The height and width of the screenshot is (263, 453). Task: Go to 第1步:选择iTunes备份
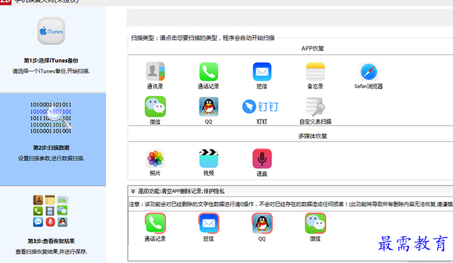(x=51, y=60)
